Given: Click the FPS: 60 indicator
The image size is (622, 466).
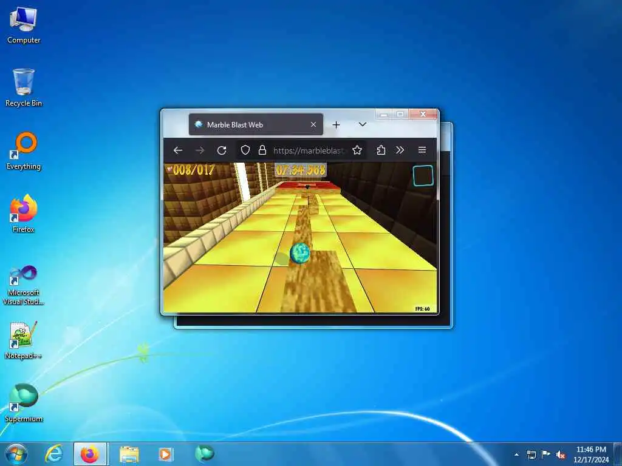Looking at the screenshot, I should coord(423,309).
